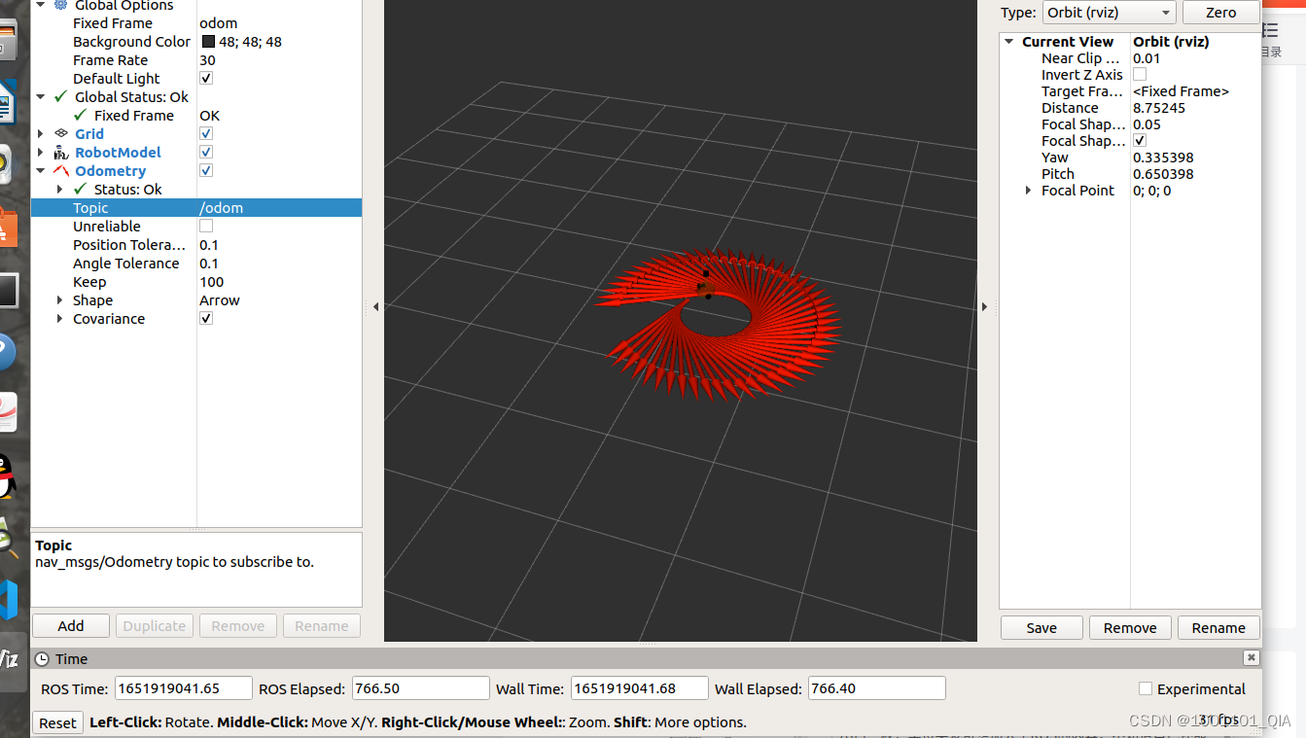
Task: Close the Time panel
Action: [x=1251, y=657]
